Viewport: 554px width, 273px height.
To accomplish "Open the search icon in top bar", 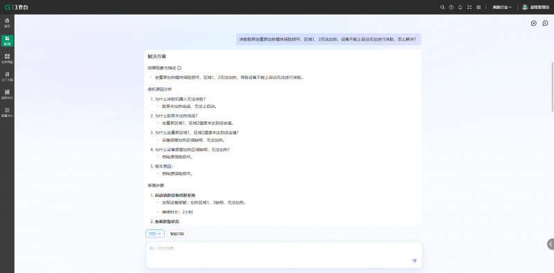I will [443, 7].
